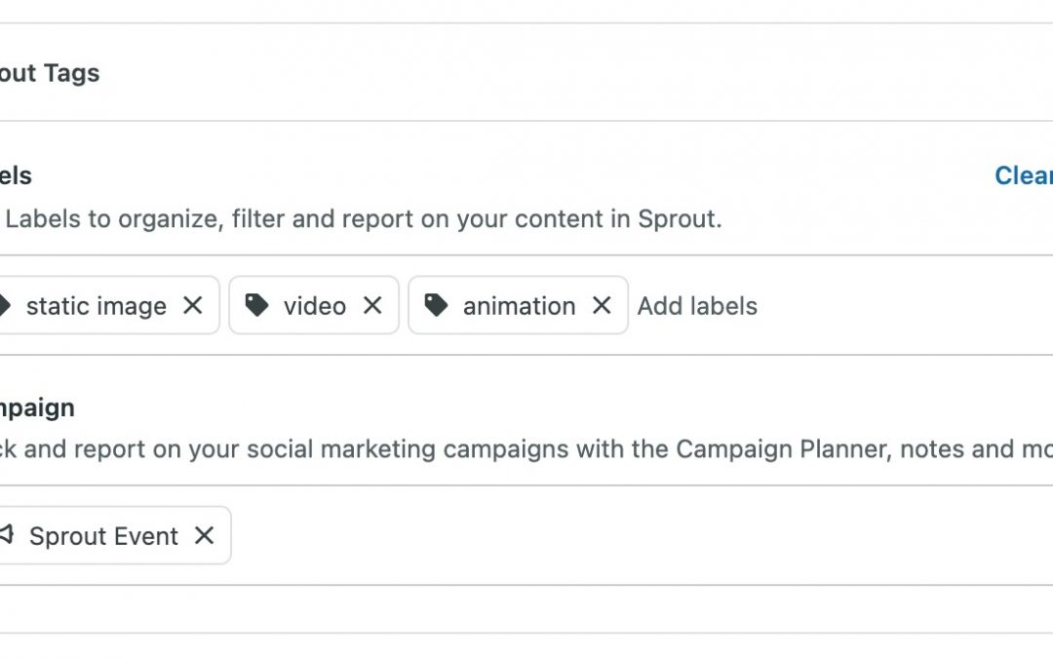Remove the static image label

click(193, 306)
